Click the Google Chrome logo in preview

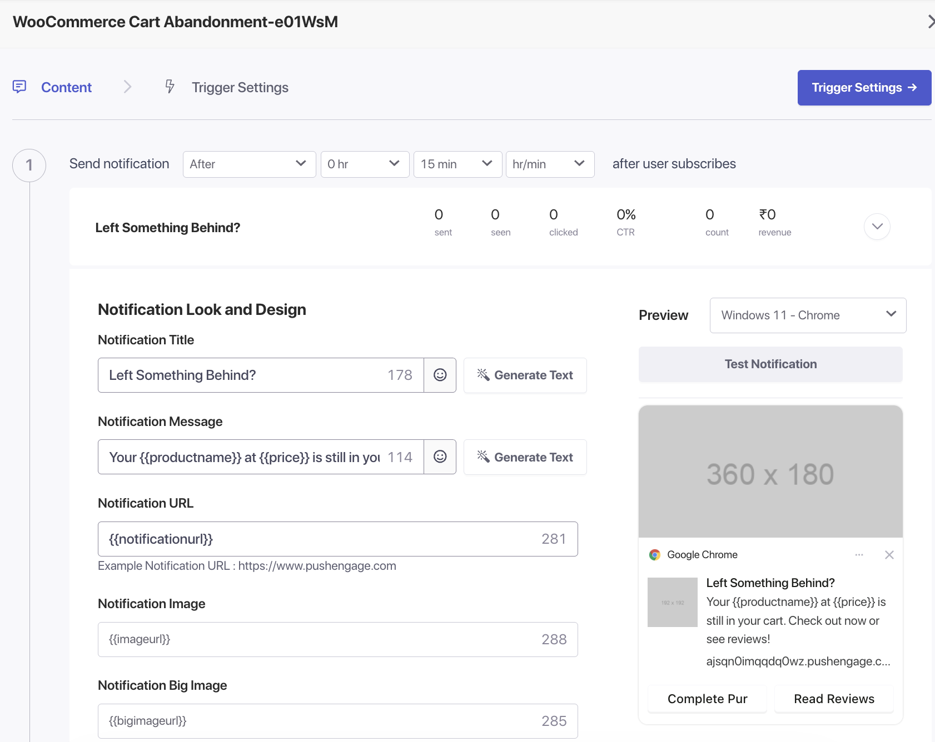click(655, 555)
